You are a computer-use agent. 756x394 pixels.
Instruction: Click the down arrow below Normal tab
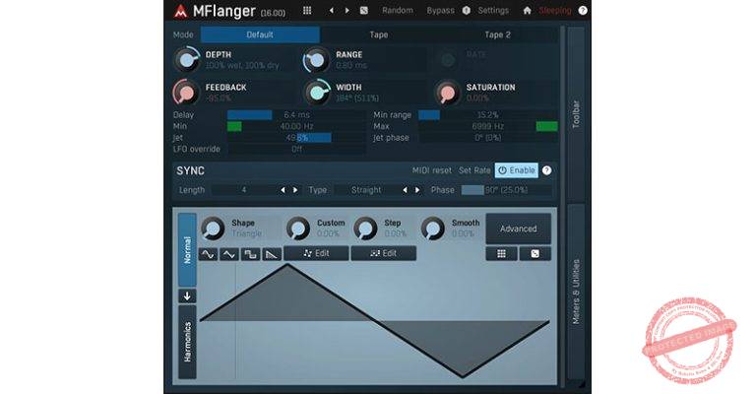coord(187,295)
